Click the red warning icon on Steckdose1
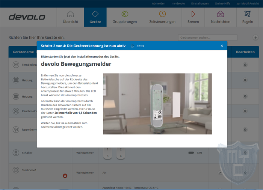263x190 pixels. point(65,176)
